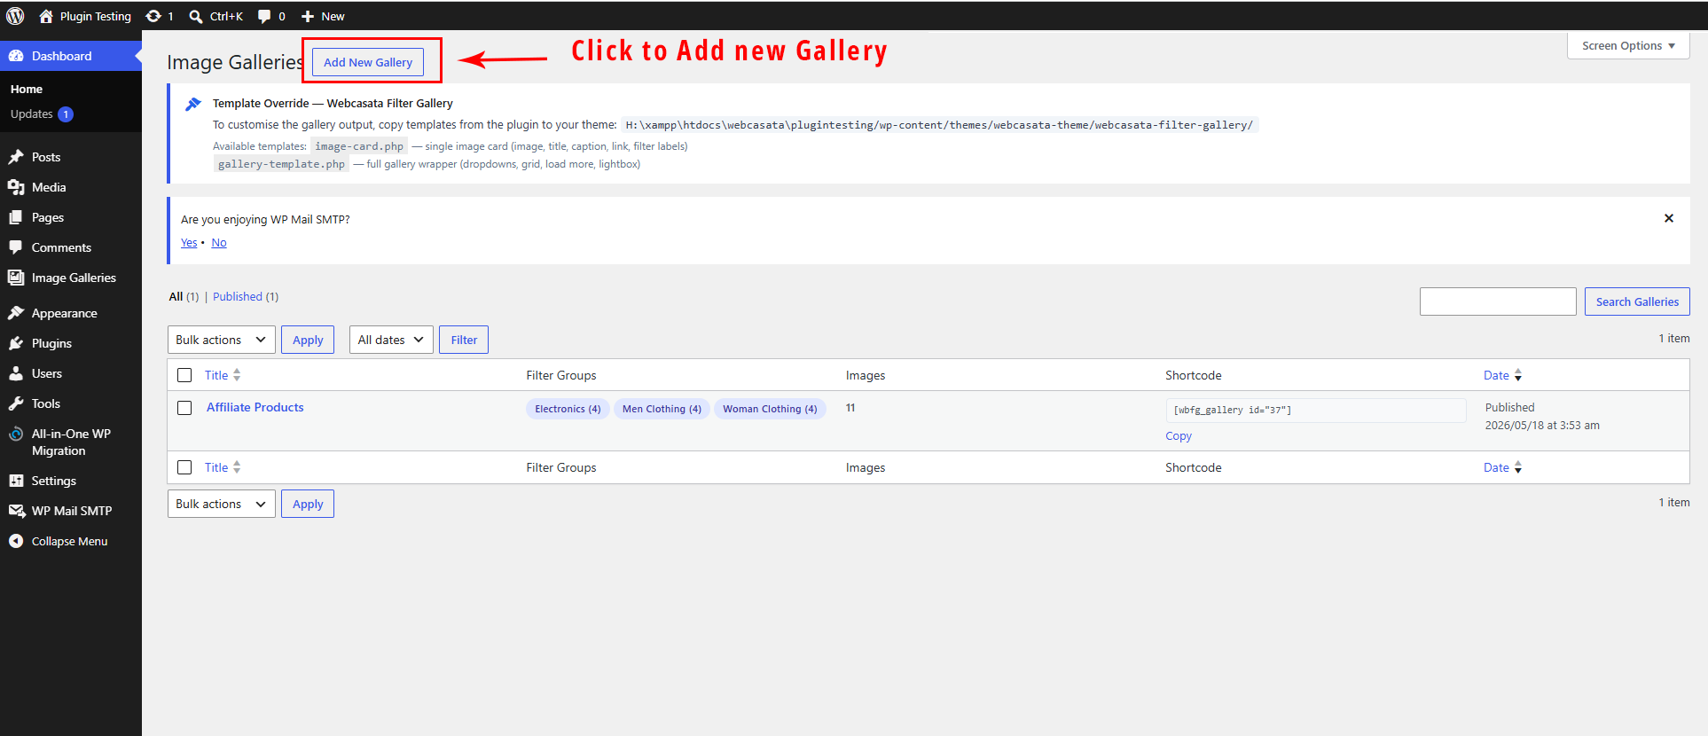Copy the gallery shortcode link

[x=1179, y=435]
